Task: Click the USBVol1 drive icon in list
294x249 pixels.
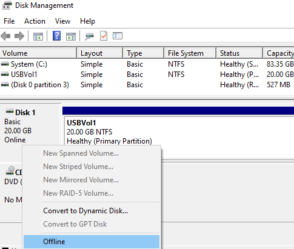Action: pos(5,75)
